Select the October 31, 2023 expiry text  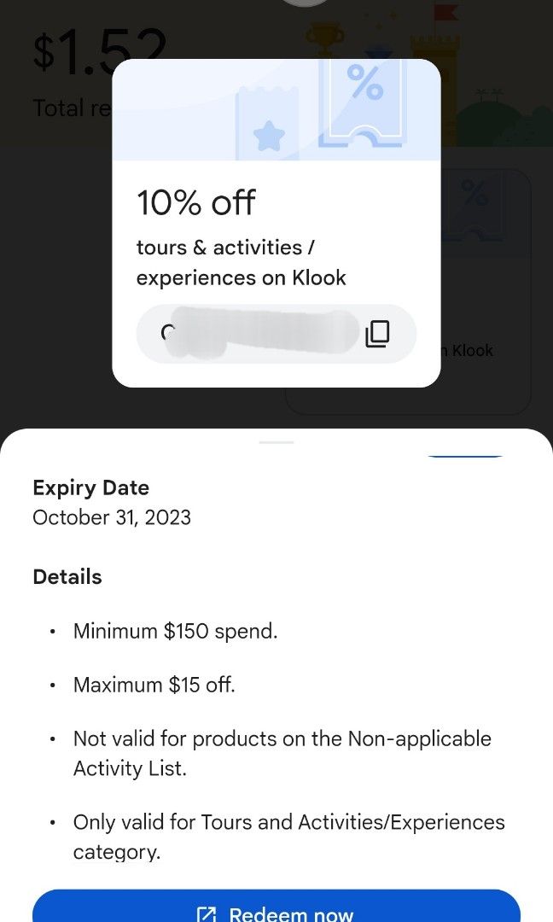[x=111, y=517]
